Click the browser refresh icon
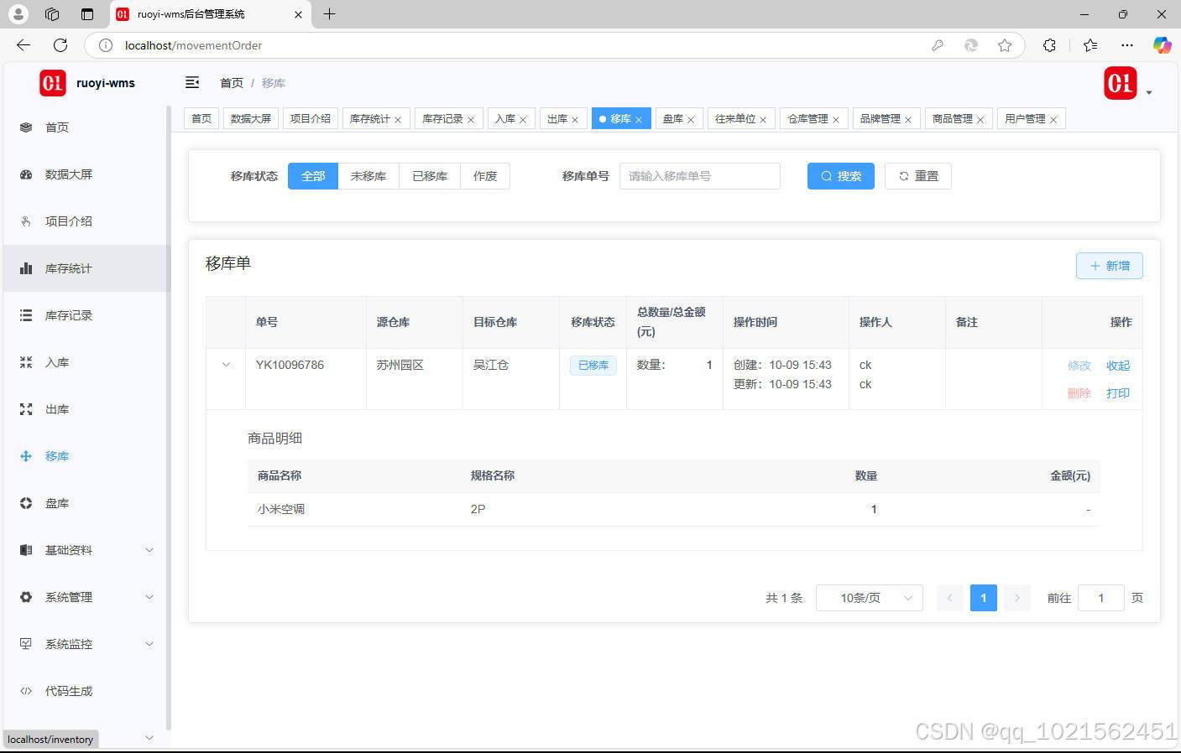Screen dimensions: 1181x753 [60, 45]
